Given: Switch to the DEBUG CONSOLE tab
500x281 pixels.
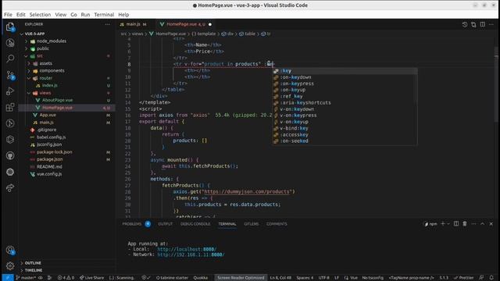Looking at the screenshot, I should tap(195, 224).
